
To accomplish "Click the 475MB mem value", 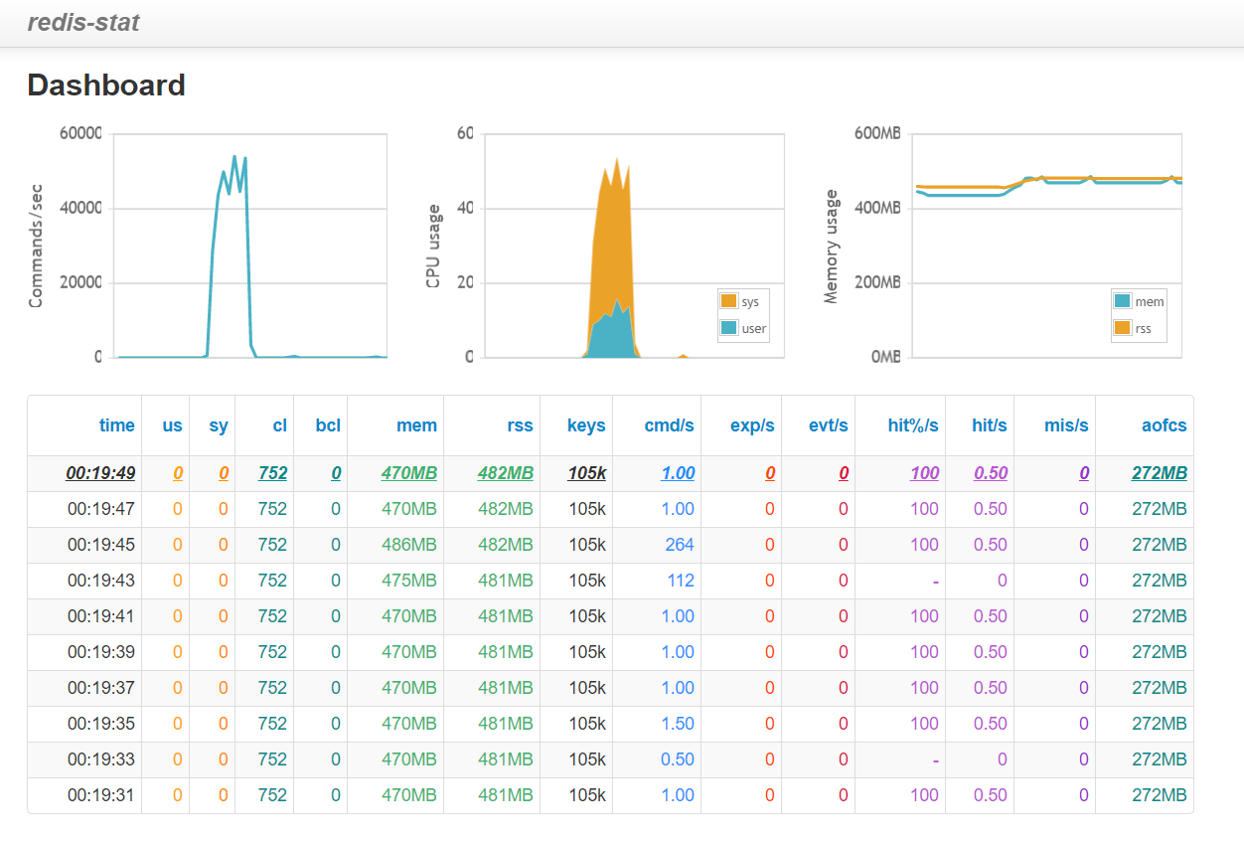I will (x=409, y=581).
